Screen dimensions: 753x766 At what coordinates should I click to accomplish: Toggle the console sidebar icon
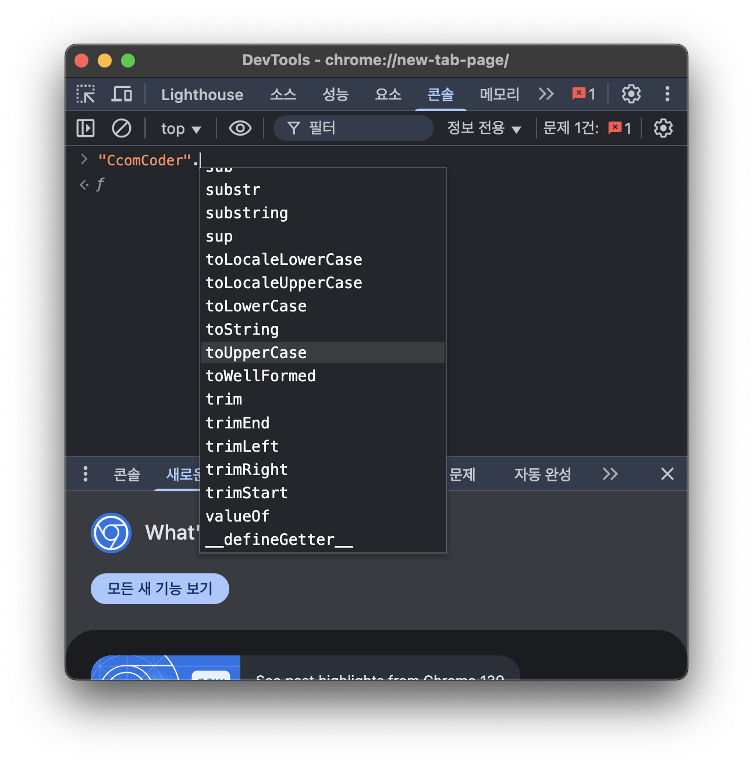(86, 128)
